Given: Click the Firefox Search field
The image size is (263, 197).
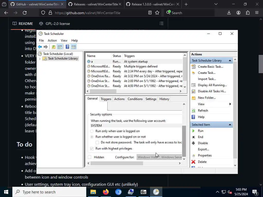Looking at the screenshot, I should tap(189, 13).
